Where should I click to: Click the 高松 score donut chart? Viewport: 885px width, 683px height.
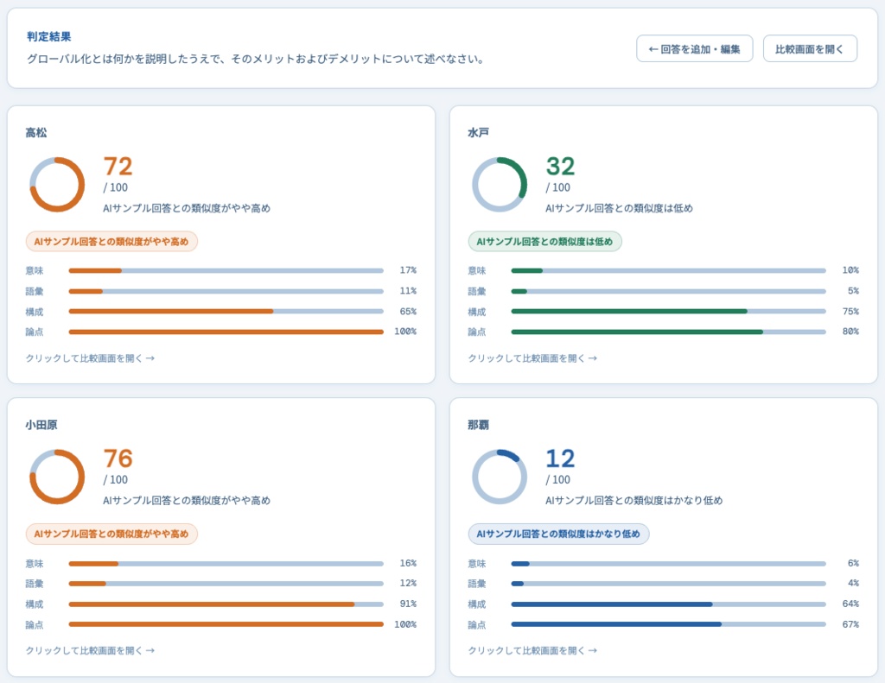point(57,185)
